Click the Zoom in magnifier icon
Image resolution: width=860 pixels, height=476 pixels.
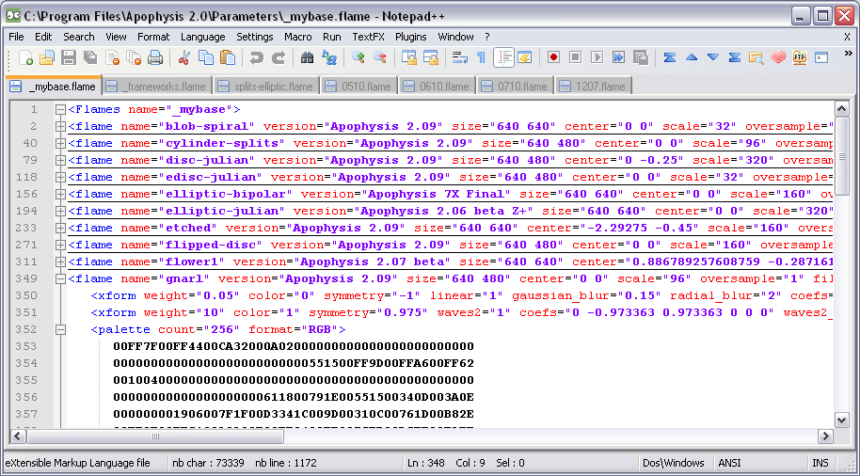click(x=358, y=57)
